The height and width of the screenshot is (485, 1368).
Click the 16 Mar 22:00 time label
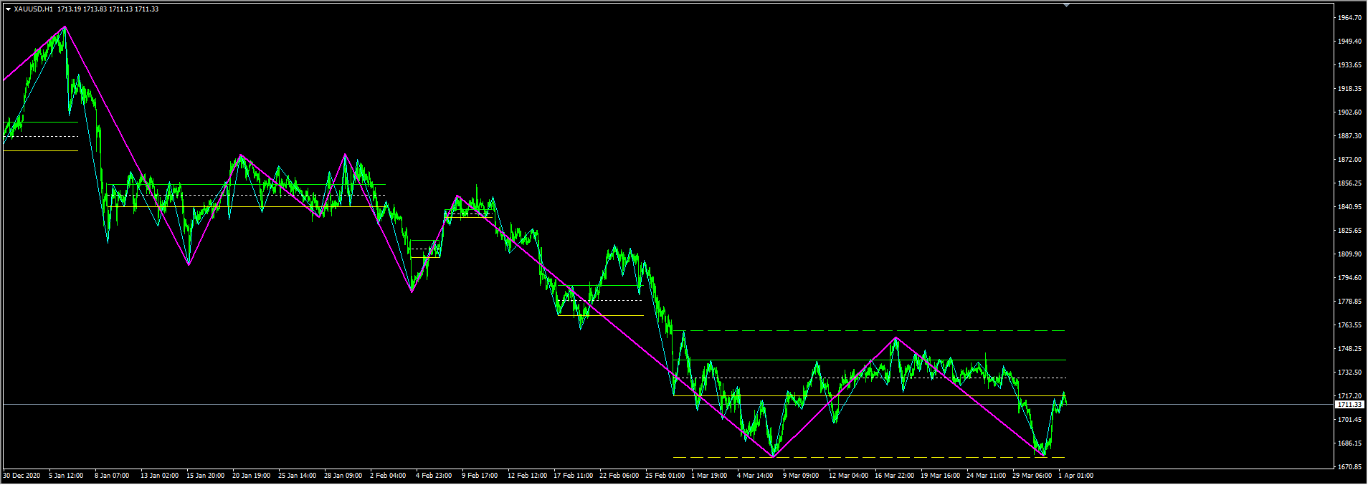pos(894,476)
